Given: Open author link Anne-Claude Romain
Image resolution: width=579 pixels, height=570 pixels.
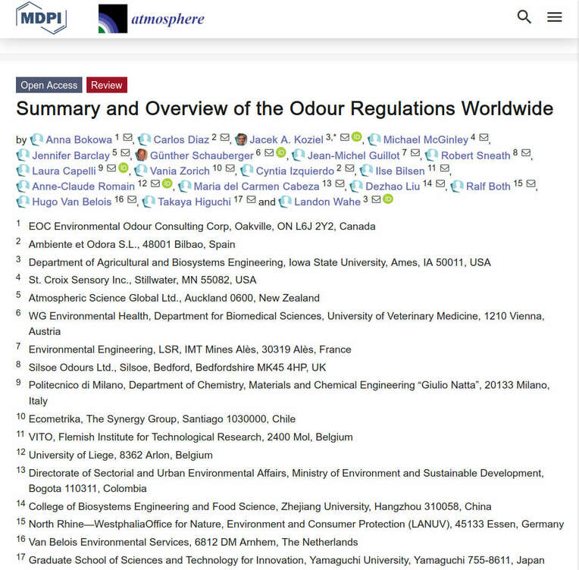Looking at the screenshot, I should point(83,186).
